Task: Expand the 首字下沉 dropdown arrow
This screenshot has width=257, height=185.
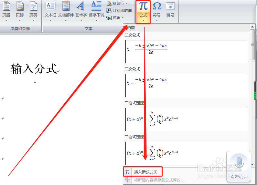Action: [x=96, y=20]
